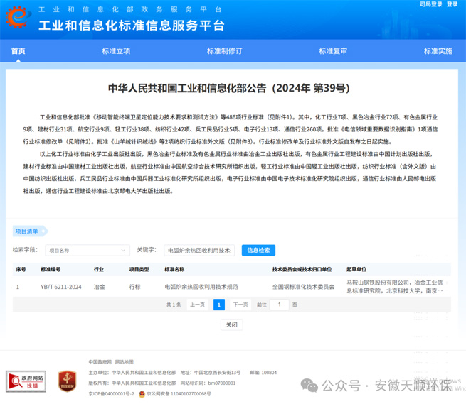Click the 标准编号 column header
This screenshot has width=466, height=404.
51,269
